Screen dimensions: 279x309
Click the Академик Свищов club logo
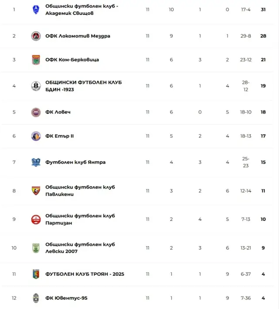point(36,10)
